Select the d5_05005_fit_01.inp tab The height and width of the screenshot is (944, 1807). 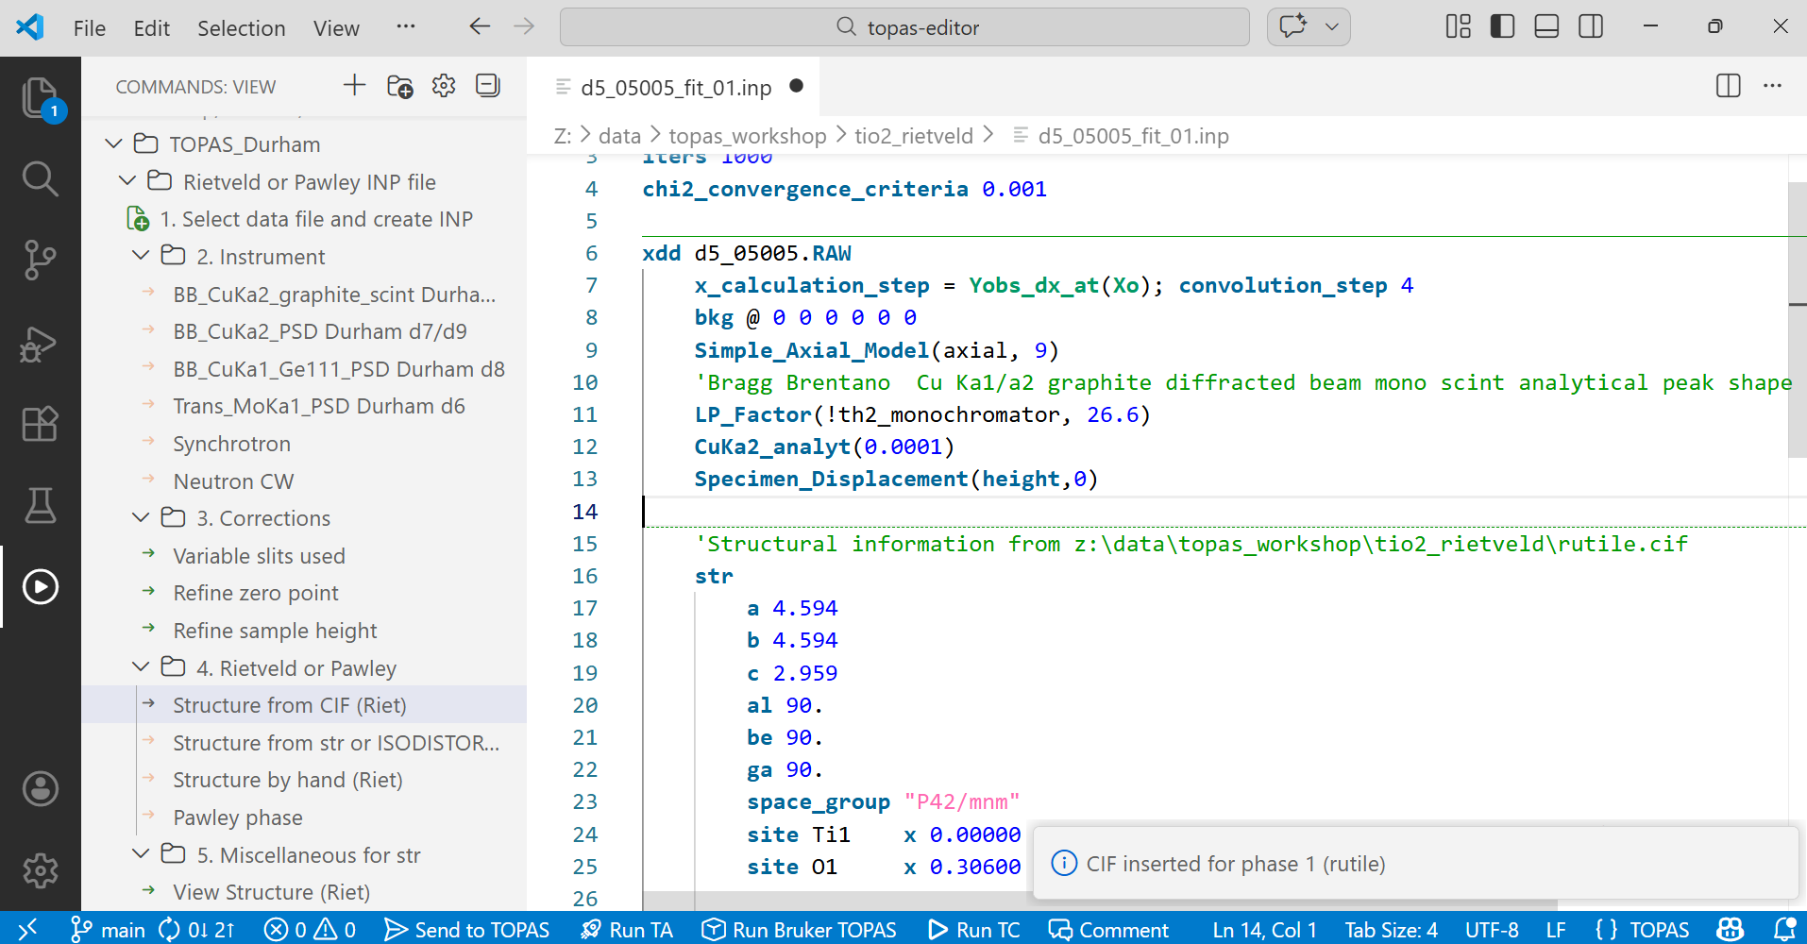675,88
